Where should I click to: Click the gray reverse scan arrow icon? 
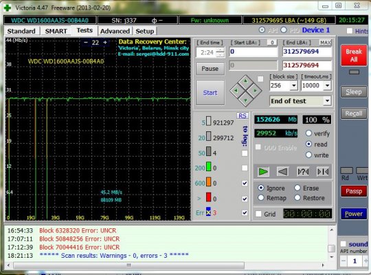point(282,171)
